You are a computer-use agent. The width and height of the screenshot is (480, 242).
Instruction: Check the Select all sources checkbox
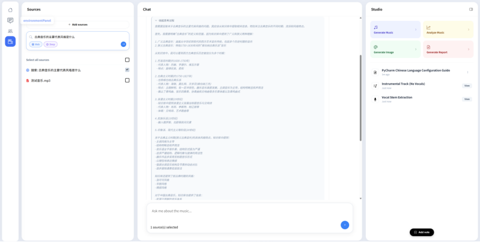pyautogui.click(x=127, y=60)
